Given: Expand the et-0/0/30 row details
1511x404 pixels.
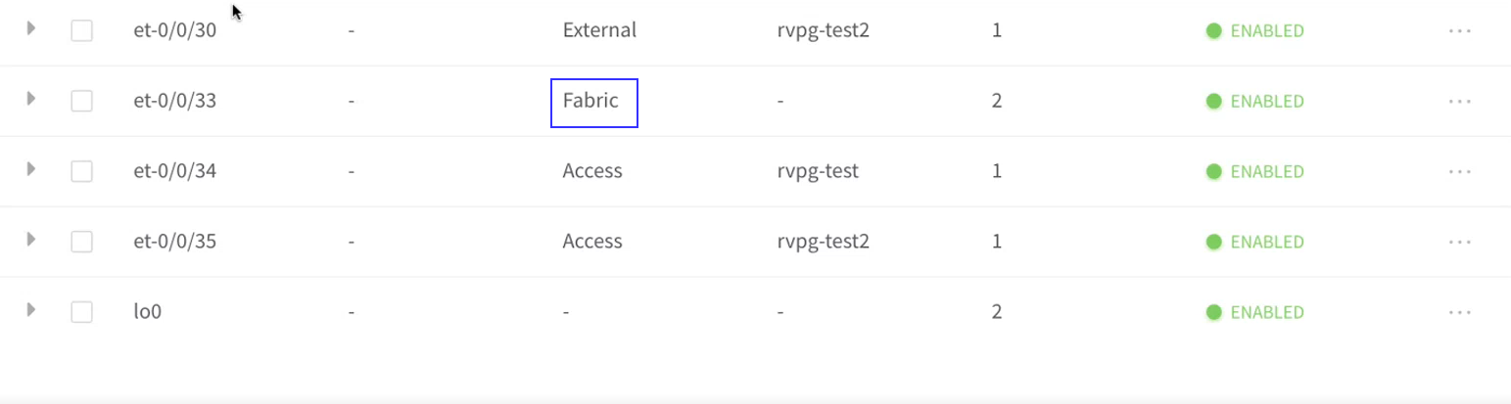Looking at the screenshot, I should (31, 28).
